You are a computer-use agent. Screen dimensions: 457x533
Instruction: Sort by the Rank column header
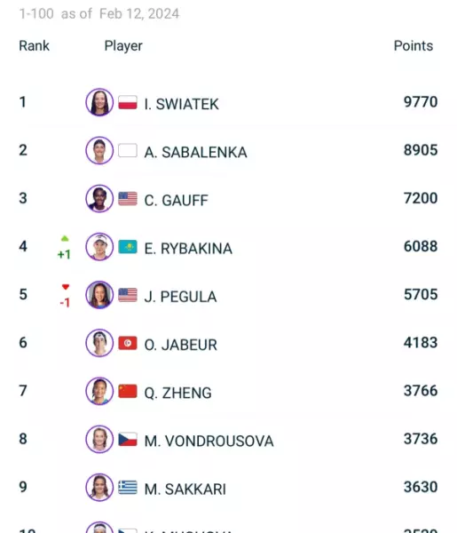(34, 46)
